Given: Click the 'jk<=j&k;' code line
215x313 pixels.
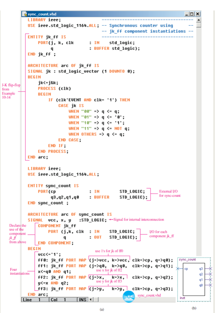Looking at the screenshot, I should click(x=48, y=83).
